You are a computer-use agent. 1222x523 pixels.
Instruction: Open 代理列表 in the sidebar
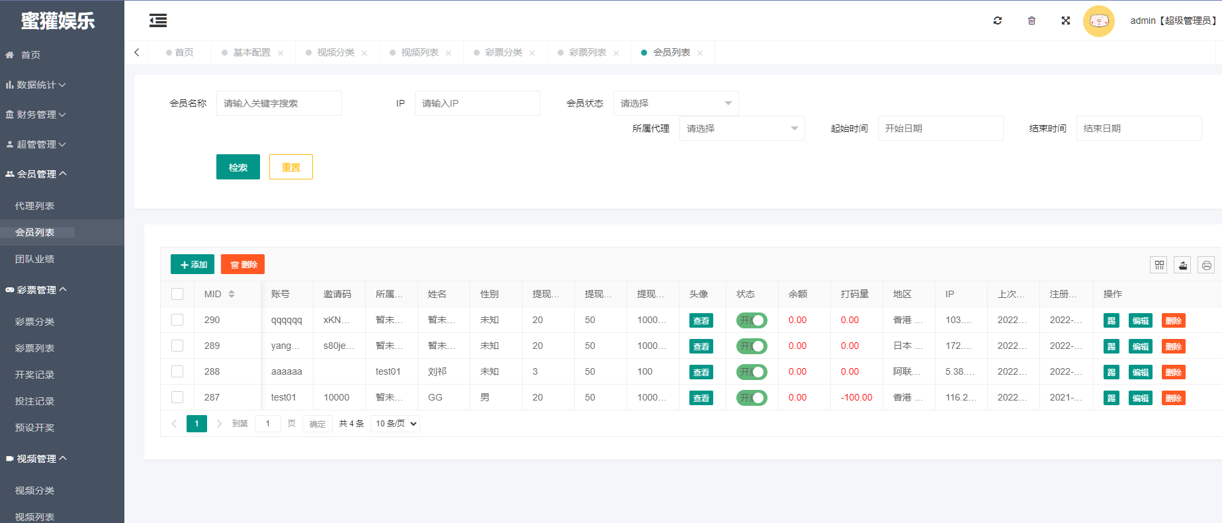(35, 206)
